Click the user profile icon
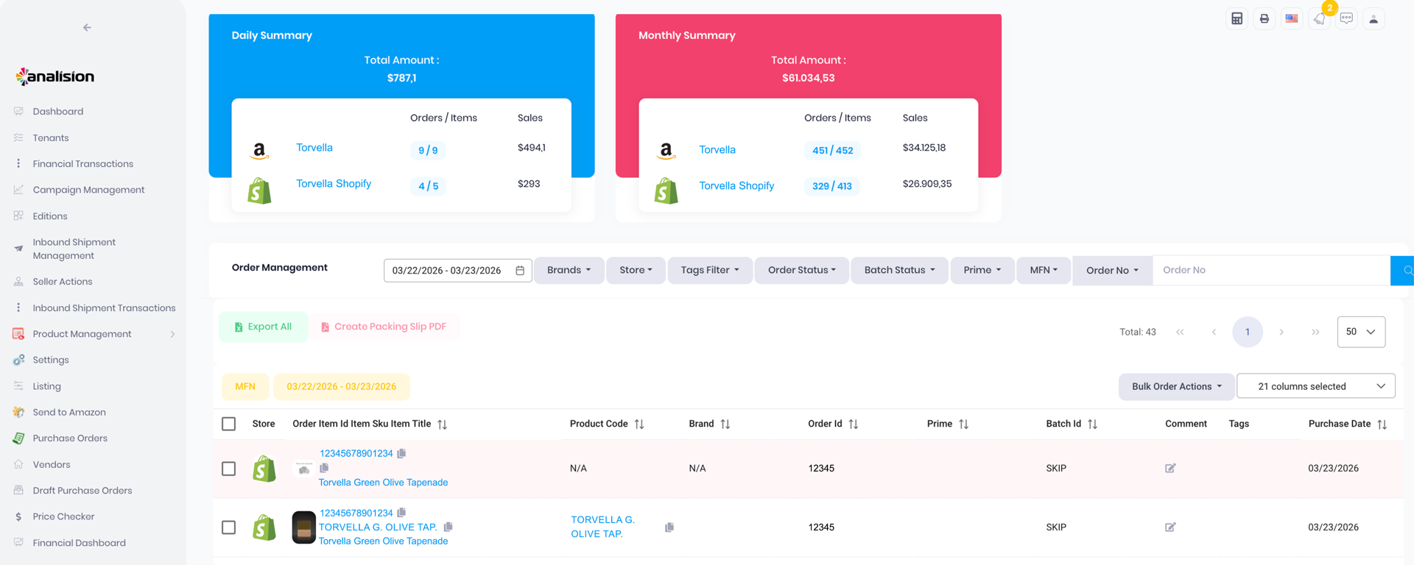 pos(1373,19)
